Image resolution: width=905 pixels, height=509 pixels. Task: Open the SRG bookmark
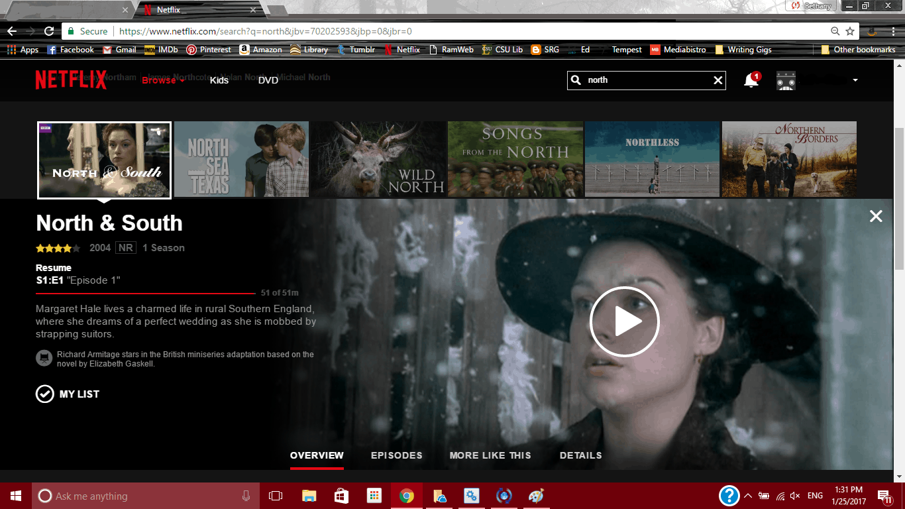545,50
